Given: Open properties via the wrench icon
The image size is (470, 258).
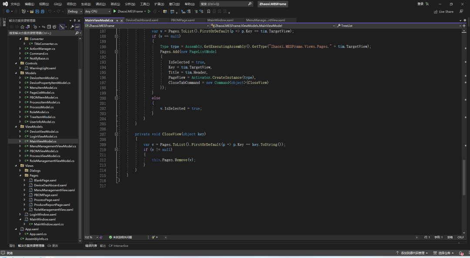Looking at the screenshot, I should pos(72,27).
